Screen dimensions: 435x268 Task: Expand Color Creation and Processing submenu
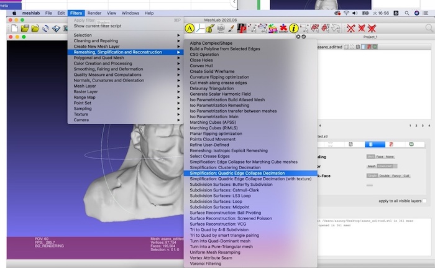point(126,63)
